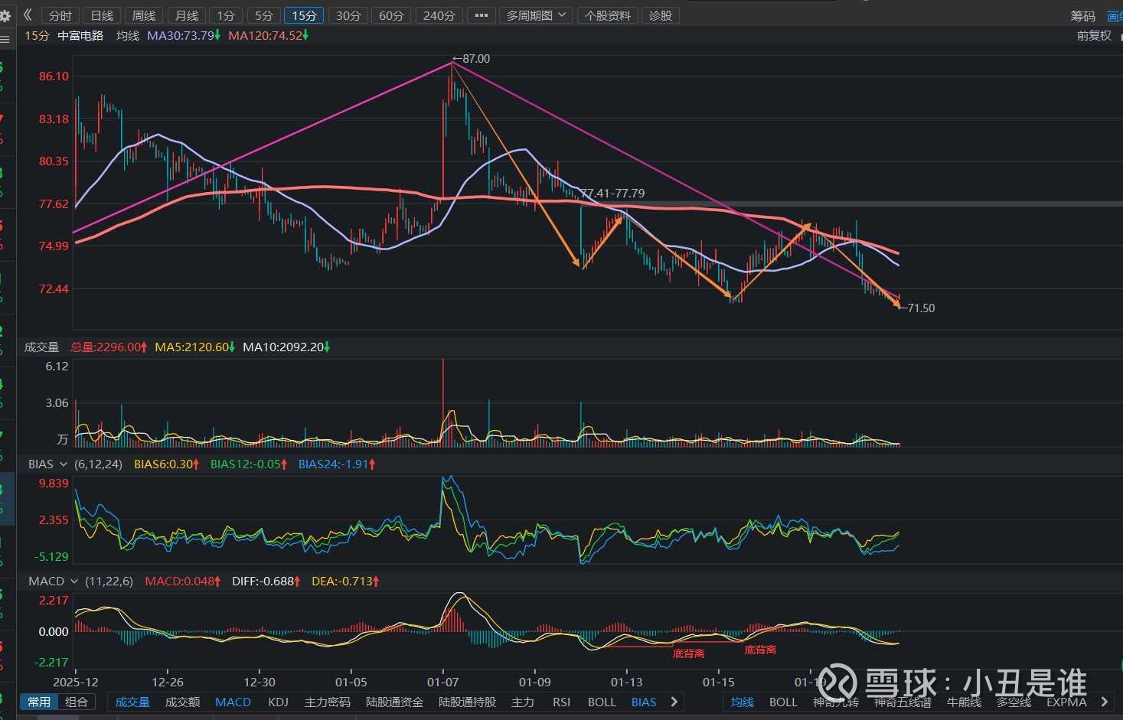Screen dimensions: 1123x720
Task: Click the 诊股 stock diagnosis button
Action: [660, 15]
